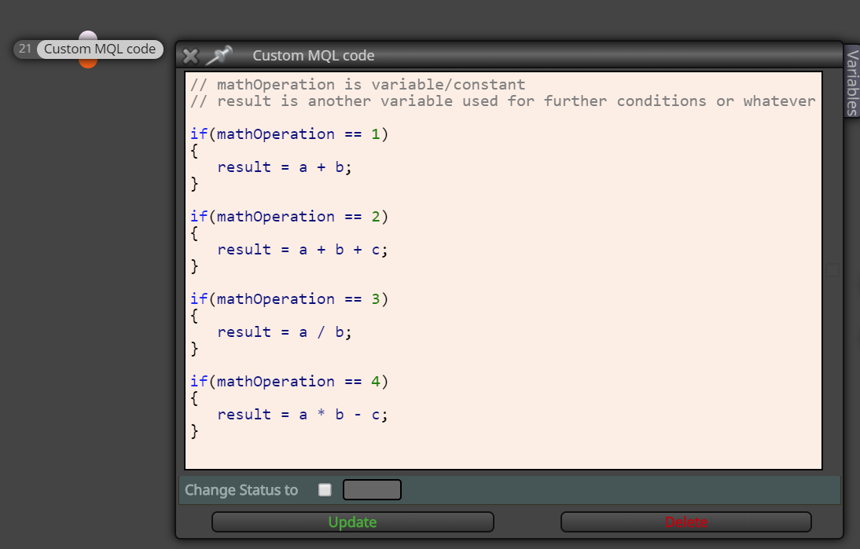860x549 pixels.
Task: Place cursor on 'if(mathOperation == 1)' line
Action: tap(289, 134)
